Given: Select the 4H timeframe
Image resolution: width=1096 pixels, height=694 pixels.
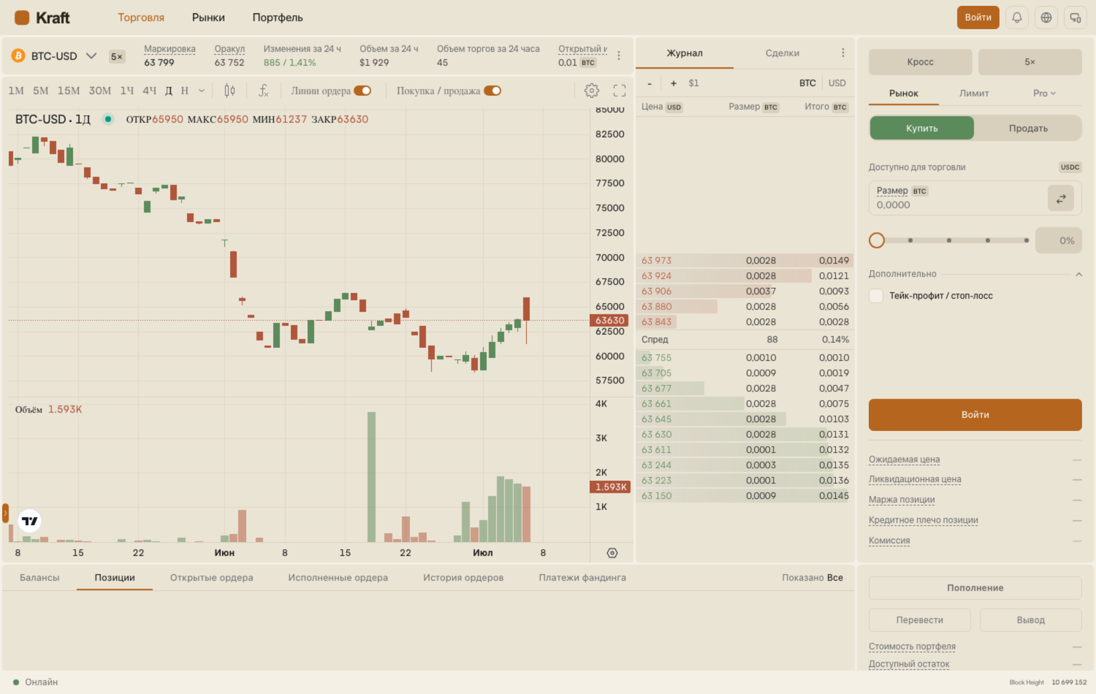Looking at the screenshot, I should (149, 91).
